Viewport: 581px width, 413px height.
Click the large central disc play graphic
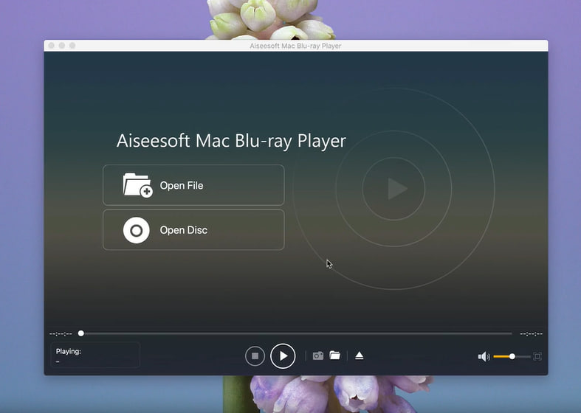coord(394,189)
